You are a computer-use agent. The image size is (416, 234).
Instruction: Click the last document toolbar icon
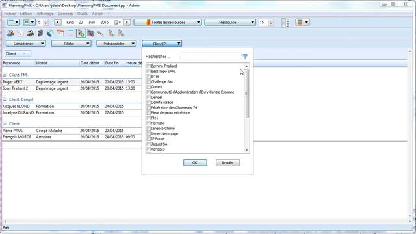(x=121, y=33)
